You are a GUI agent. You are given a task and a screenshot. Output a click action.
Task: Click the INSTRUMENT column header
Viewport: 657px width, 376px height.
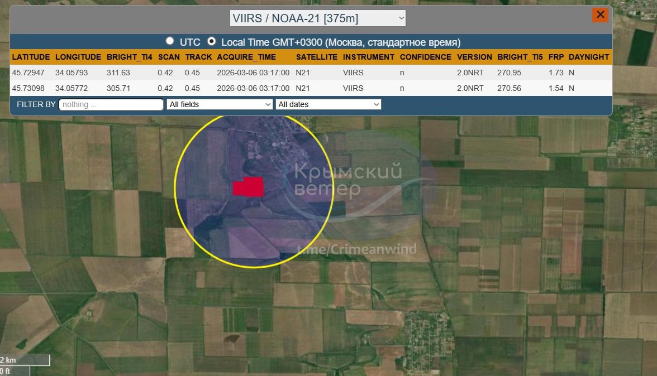[x=369, y=57]
